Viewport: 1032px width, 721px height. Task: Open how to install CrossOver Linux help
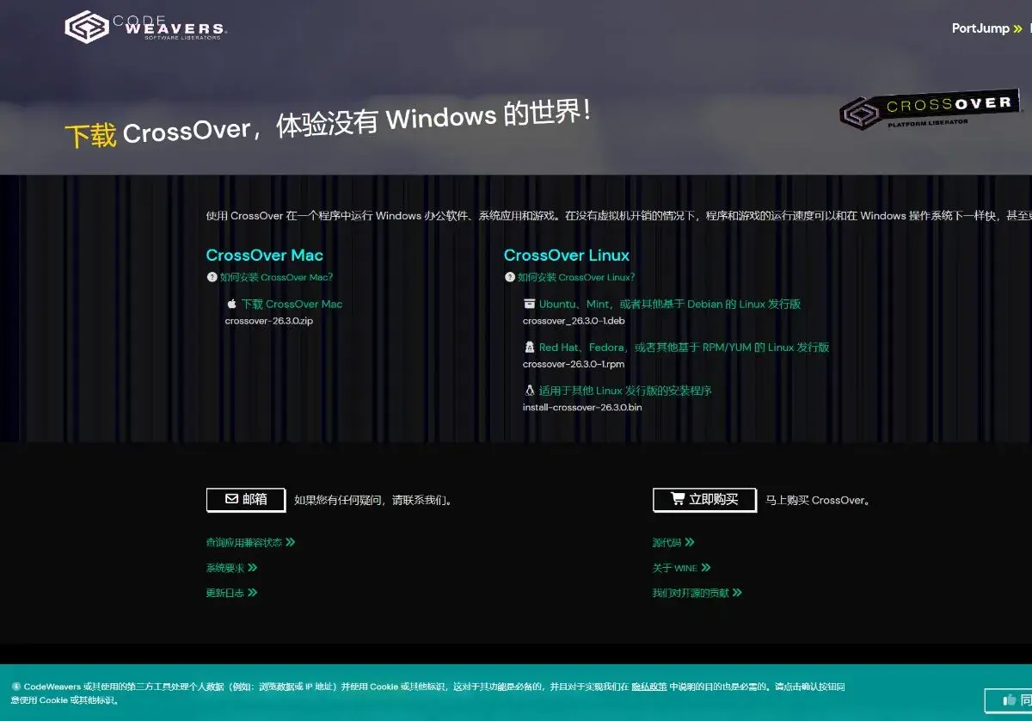(x=576, y=277)
